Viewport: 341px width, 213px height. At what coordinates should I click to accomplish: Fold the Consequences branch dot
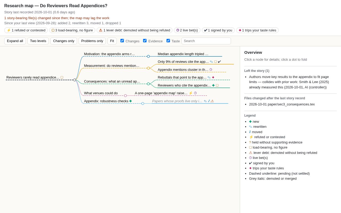tap(148, 84)
